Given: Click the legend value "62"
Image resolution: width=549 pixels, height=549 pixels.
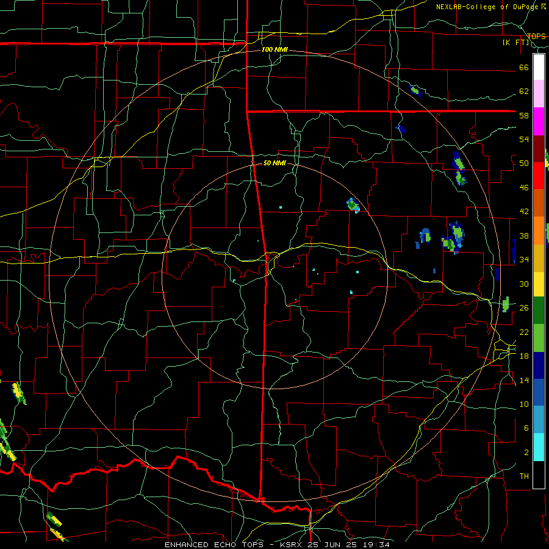Looking at the screenshot, I should [524, 91].
